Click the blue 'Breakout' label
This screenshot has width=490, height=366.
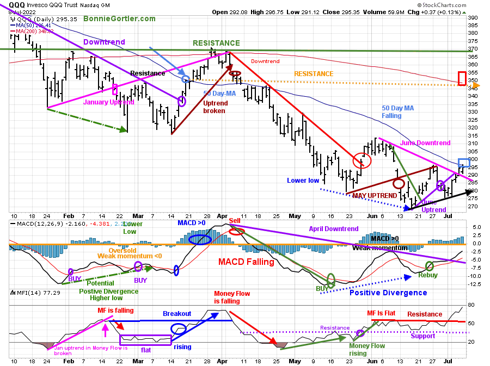click(x=177, y=314)
